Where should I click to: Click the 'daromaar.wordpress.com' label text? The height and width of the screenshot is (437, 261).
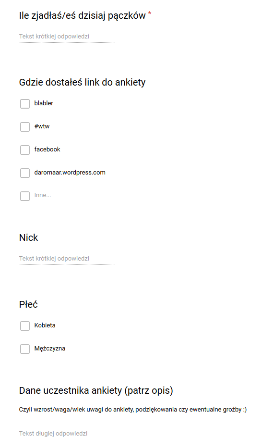(x=70, y=173)
